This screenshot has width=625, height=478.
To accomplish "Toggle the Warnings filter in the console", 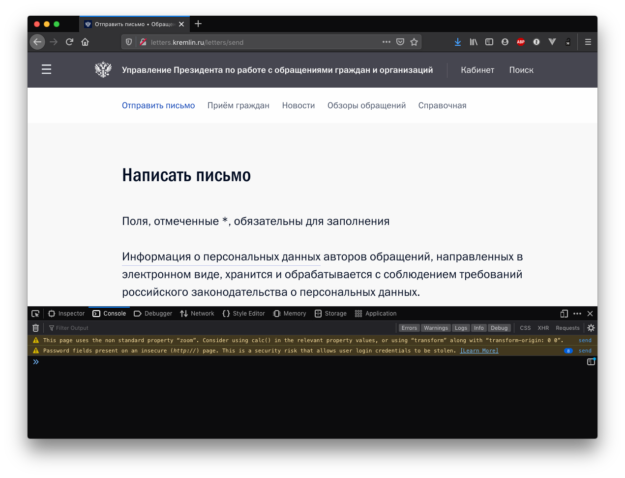I will pos(436,328).
